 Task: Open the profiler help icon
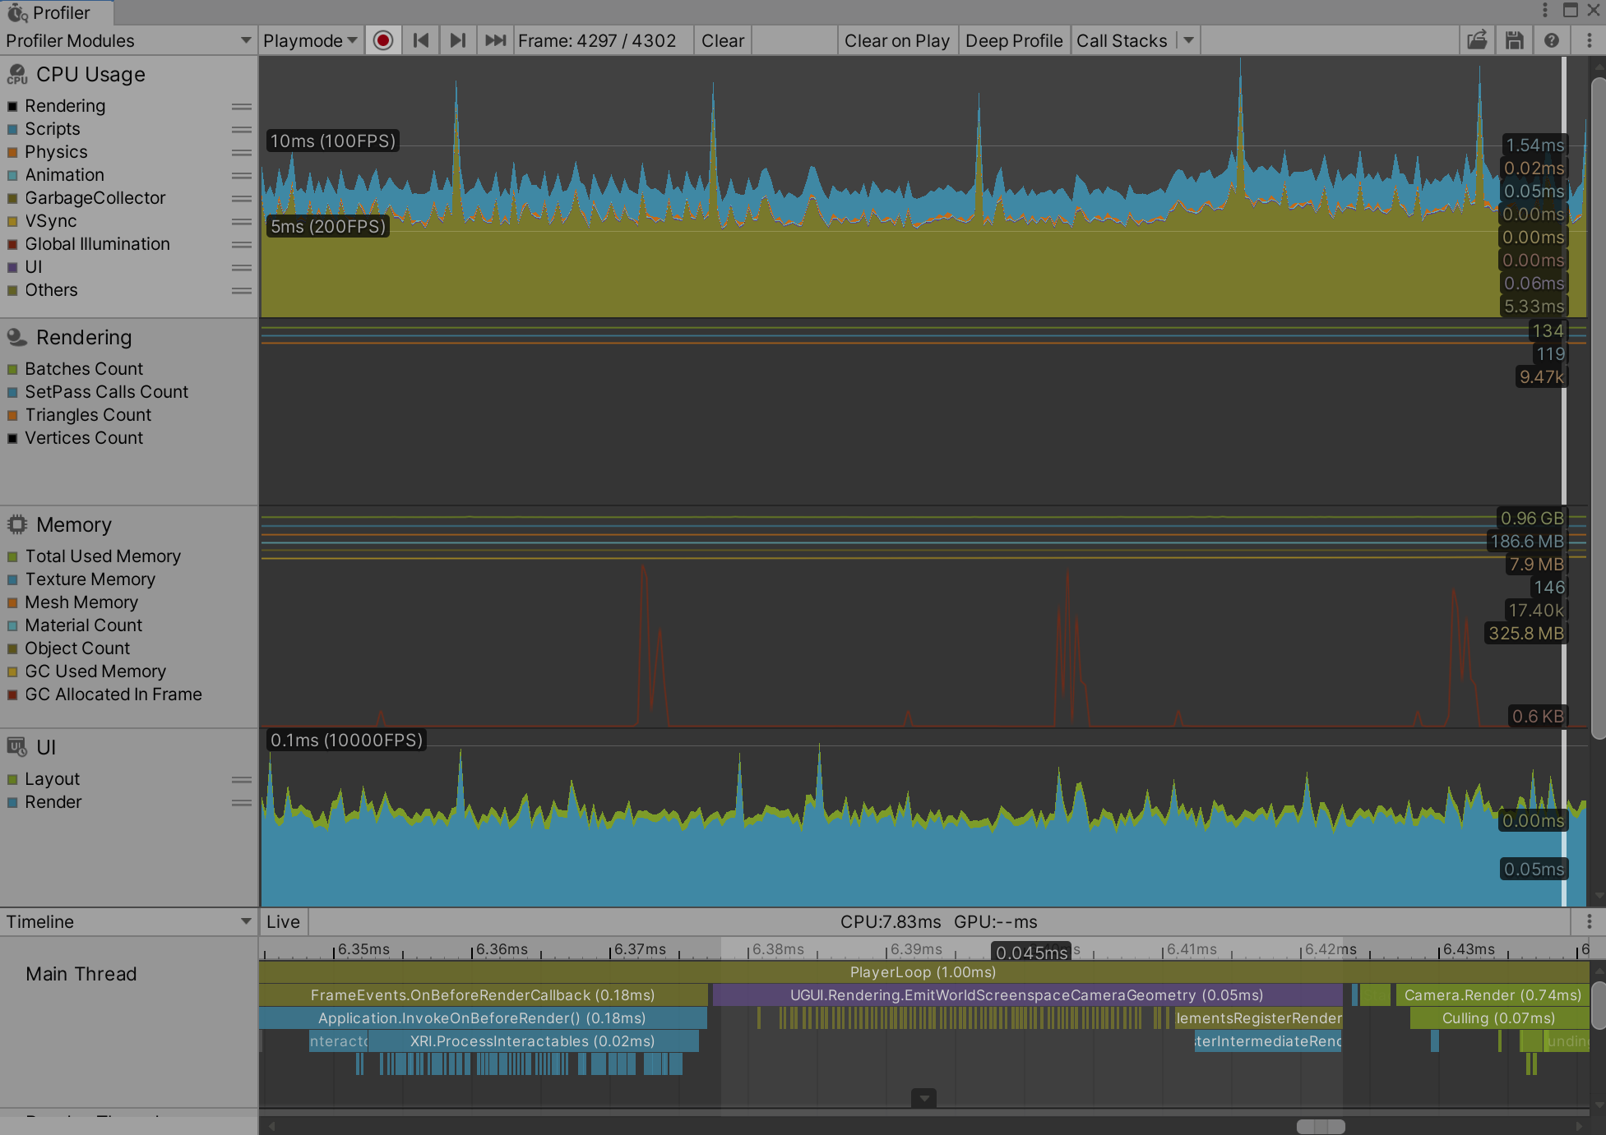pyautogui.click(x=1551, y=40)
